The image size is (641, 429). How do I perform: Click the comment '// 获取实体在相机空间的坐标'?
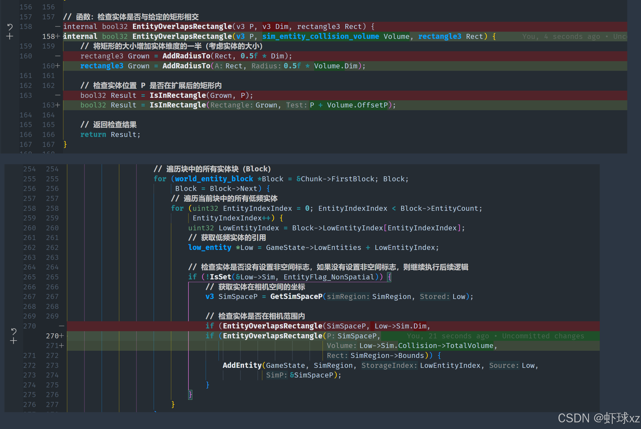(255, 287)
